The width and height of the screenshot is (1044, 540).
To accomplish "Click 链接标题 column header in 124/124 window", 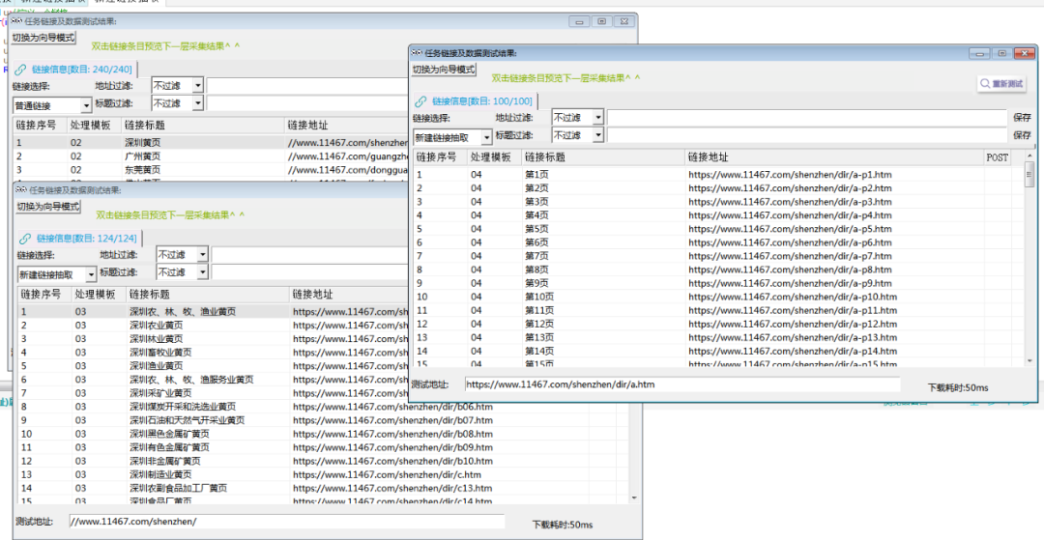I will (x=207, y=294).
